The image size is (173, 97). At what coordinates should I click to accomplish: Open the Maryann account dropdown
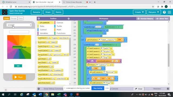click(x=154, y=12)
